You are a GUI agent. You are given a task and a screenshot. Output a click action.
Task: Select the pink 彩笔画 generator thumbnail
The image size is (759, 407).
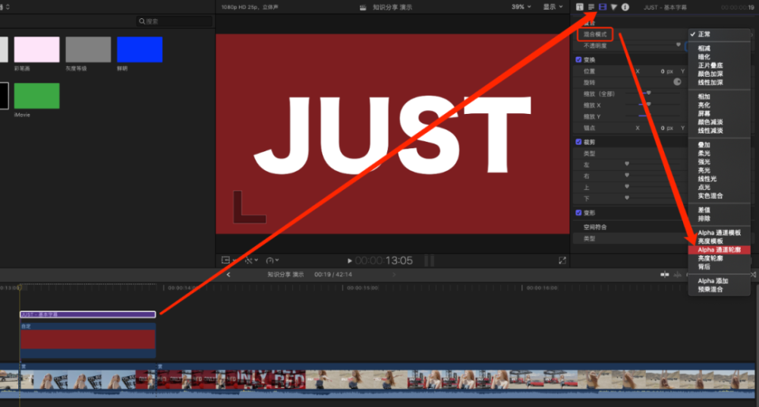pyautogui.click(x=36, y=49)
